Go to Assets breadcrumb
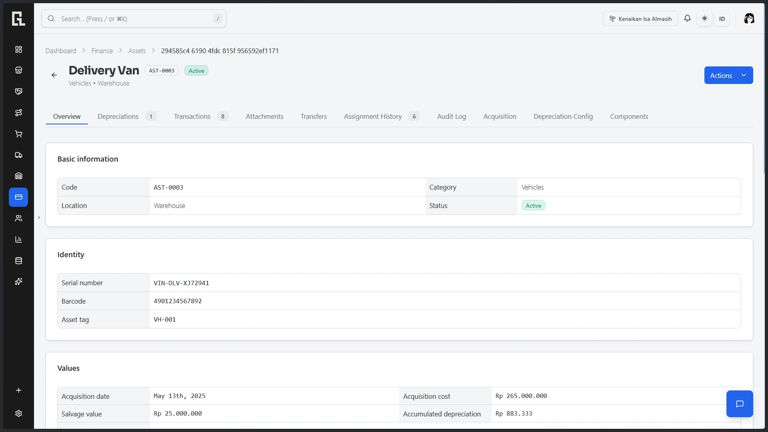This screenshot has width=768, height=432. pyautogui.click(x=137, y=51)
